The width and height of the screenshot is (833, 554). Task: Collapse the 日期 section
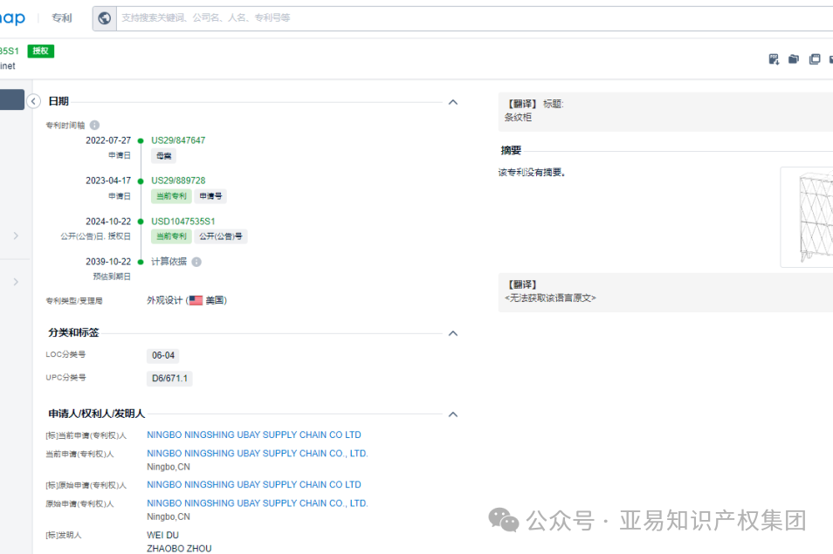pyautogui.click(x=452, y=101)
